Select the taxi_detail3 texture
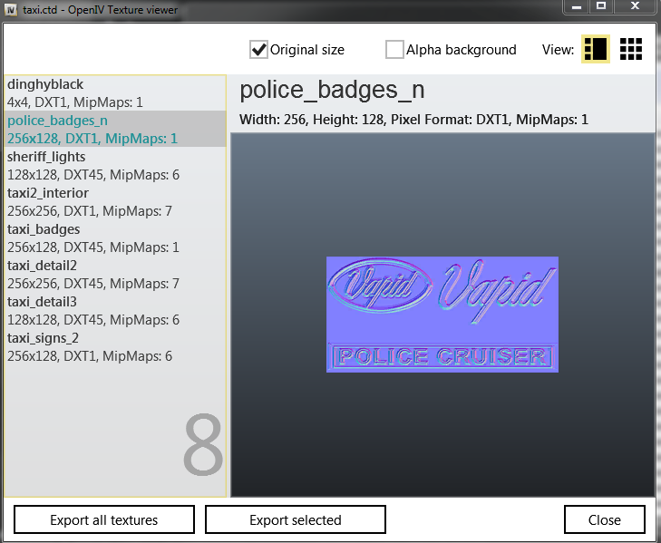This screenshot has width=661, height=543. (115, 311)
